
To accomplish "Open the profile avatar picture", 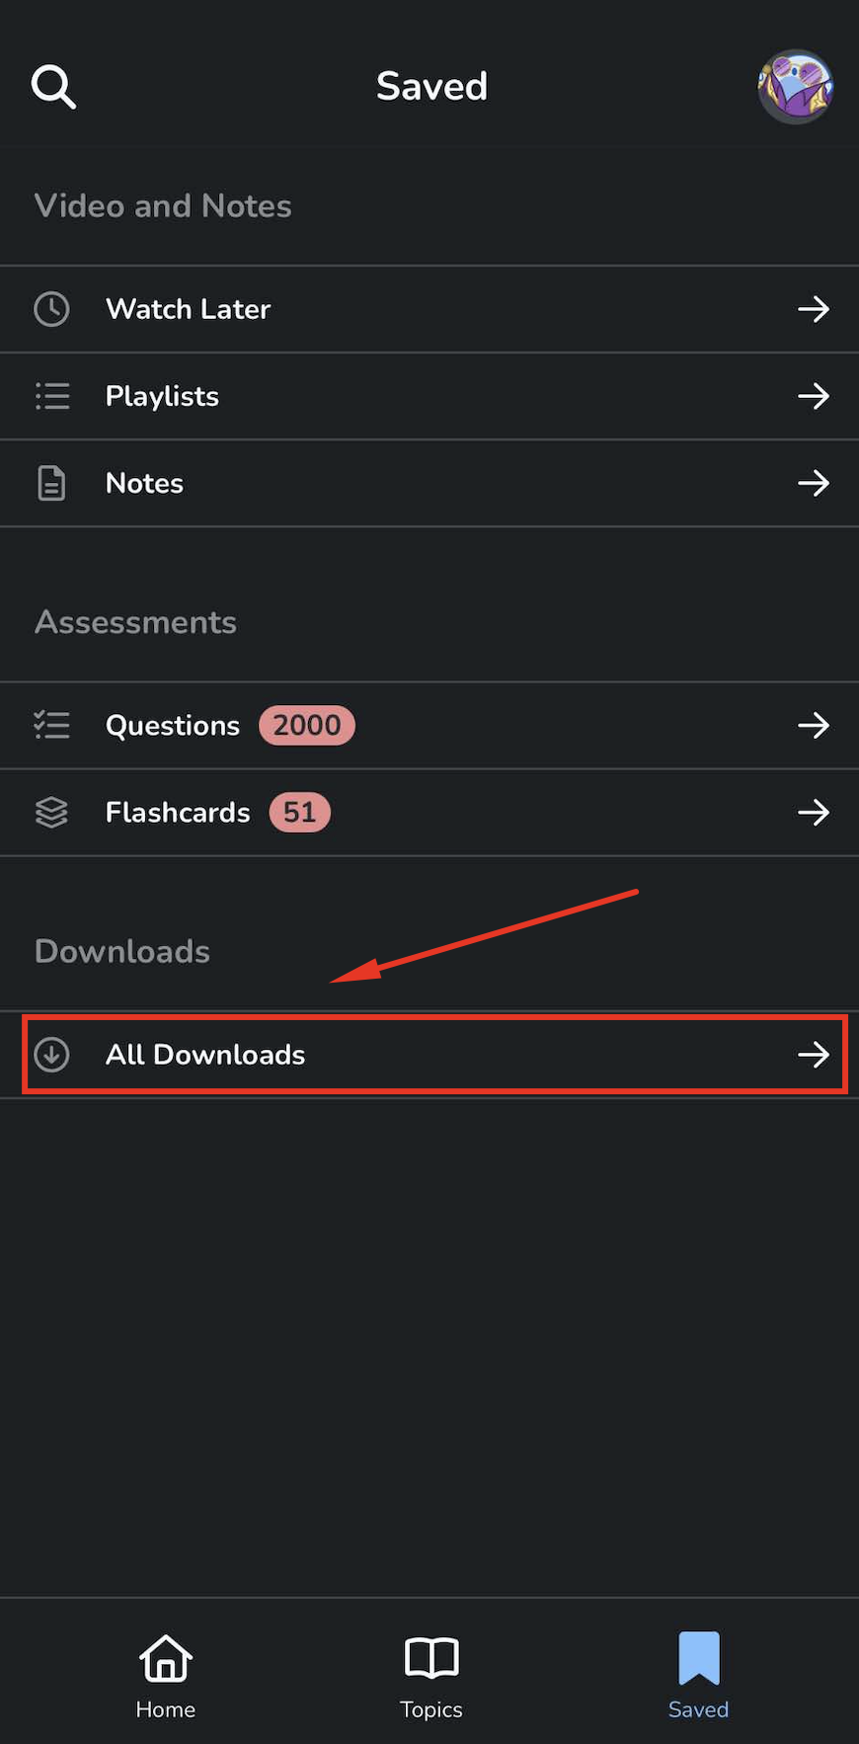I will coord(795,87).
